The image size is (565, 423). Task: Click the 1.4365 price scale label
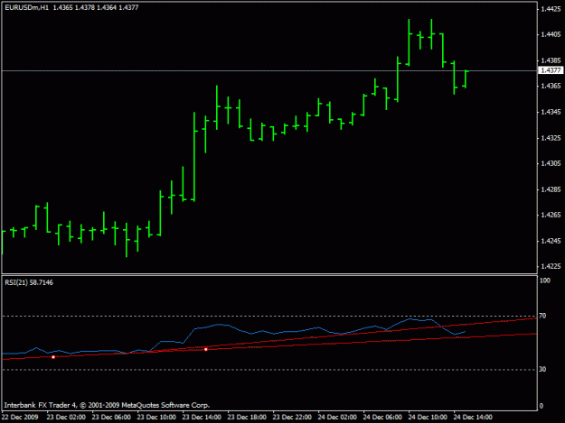(551, 86)
